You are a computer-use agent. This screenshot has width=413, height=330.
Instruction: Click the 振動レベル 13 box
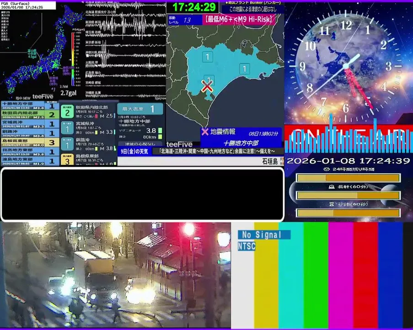(x=185, y=20)
